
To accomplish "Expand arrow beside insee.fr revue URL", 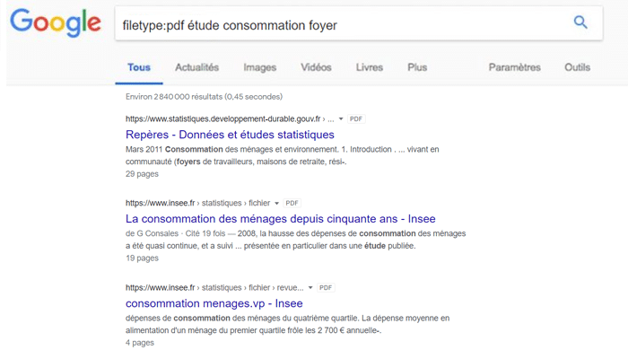I will (x=310, y=288).
